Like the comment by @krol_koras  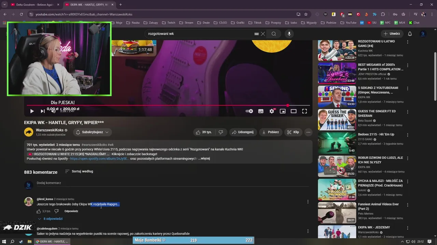(39, 211)
